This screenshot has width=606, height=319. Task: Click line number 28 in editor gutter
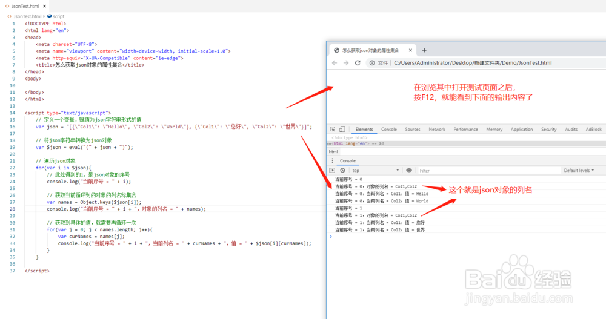pyautogui.click(x=13, y=209)
